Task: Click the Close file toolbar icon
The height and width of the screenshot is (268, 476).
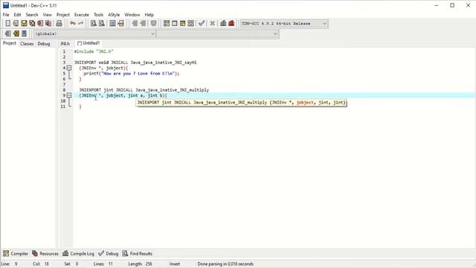Action: tap(40, 23)
